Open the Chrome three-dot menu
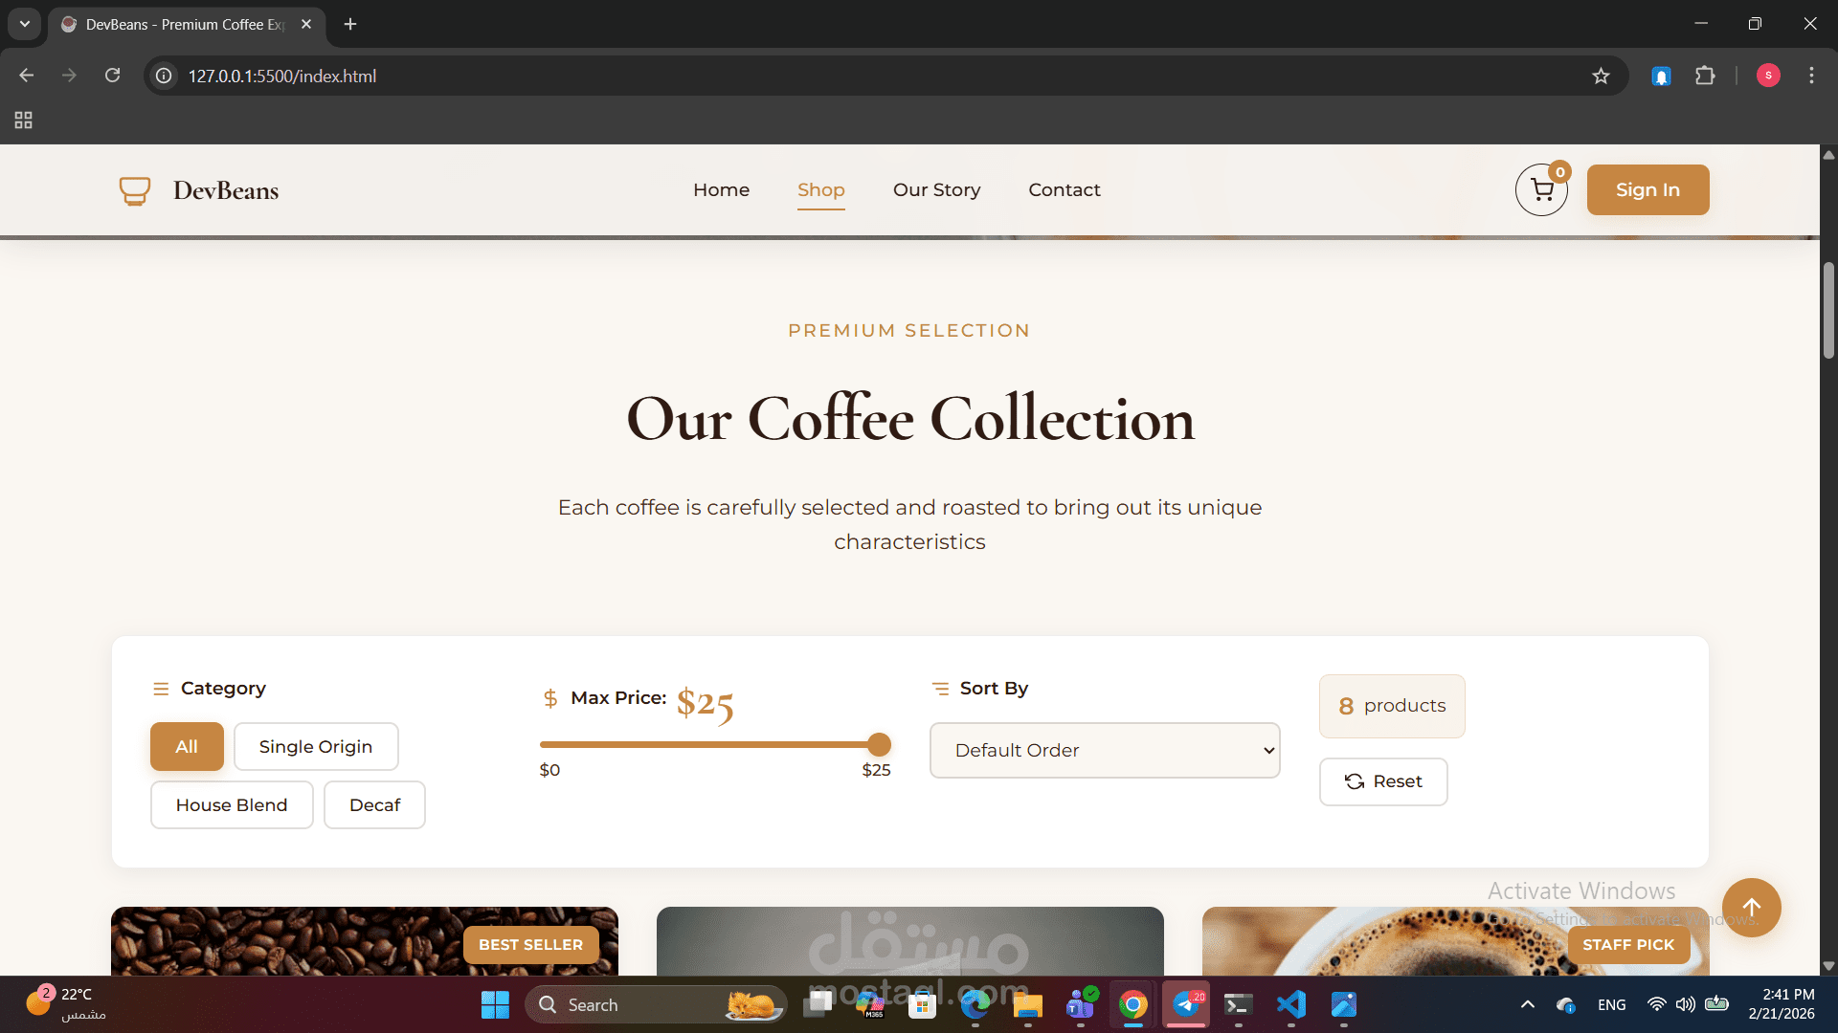Image resolution: width=1838 pixels, height=1033 pixels. [x=1811, y=76]
